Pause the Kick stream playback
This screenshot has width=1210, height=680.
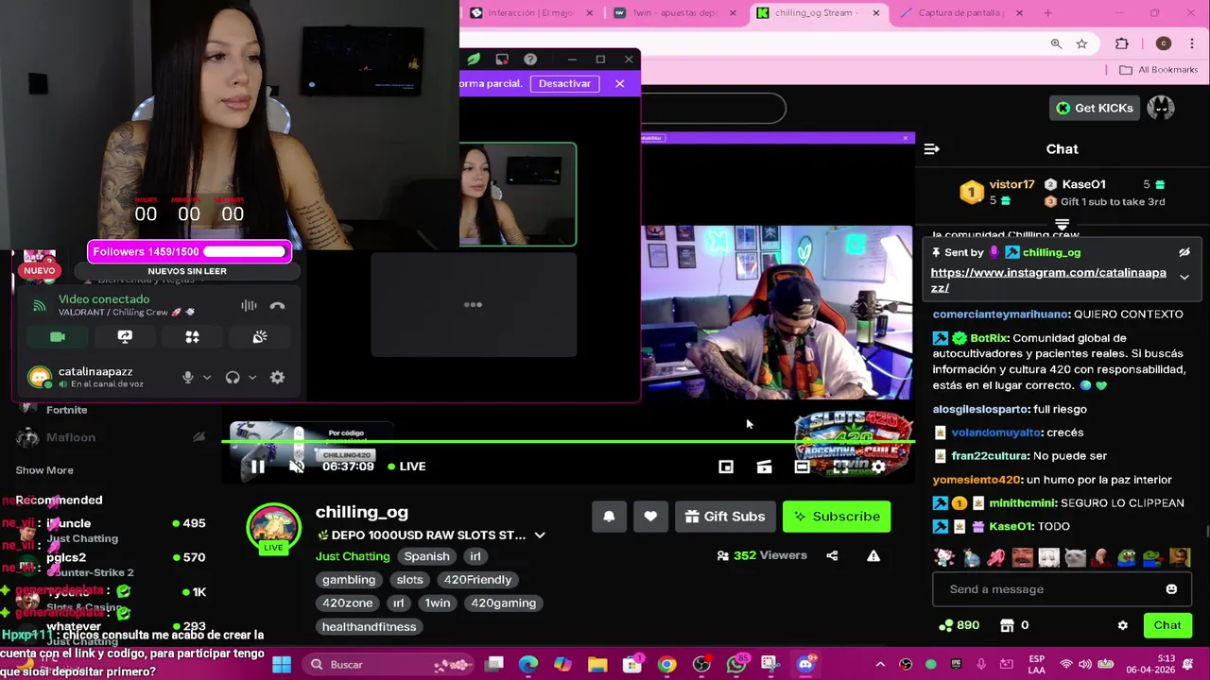[x=257, y=467]
